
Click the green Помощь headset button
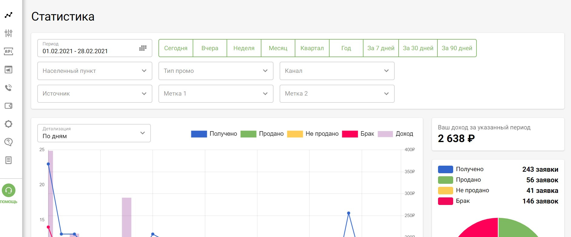9,191
